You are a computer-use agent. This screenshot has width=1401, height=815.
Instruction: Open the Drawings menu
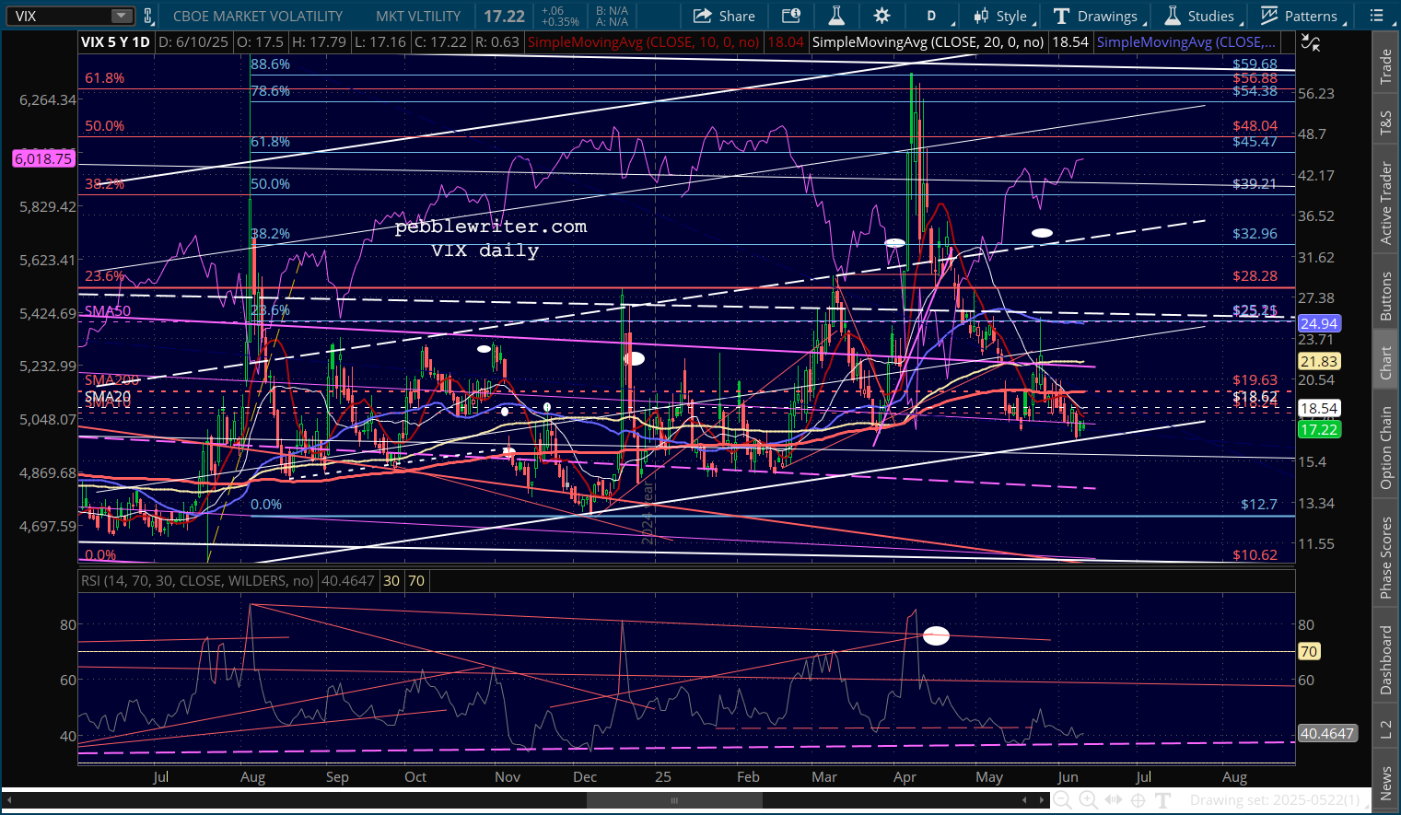pyautogui.click(x=1096, y=16)
